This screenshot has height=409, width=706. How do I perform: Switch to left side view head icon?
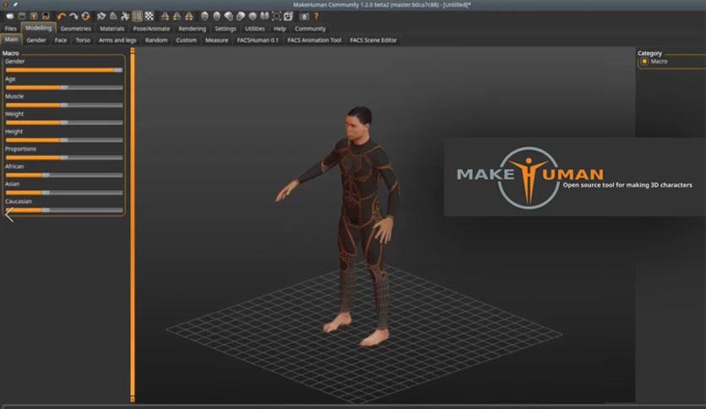click(229, 16)
